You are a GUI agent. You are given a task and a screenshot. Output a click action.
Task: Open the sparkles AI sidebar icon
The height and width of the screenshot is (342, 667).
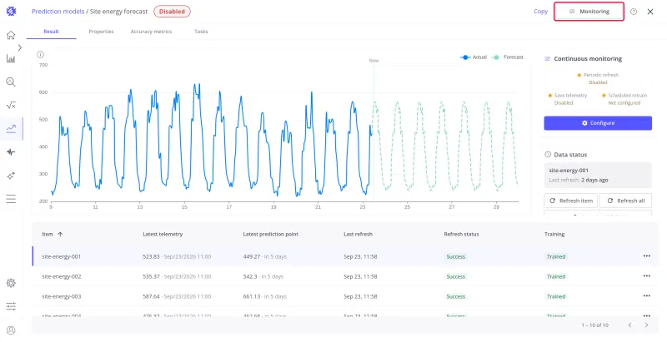pos(11,176)
